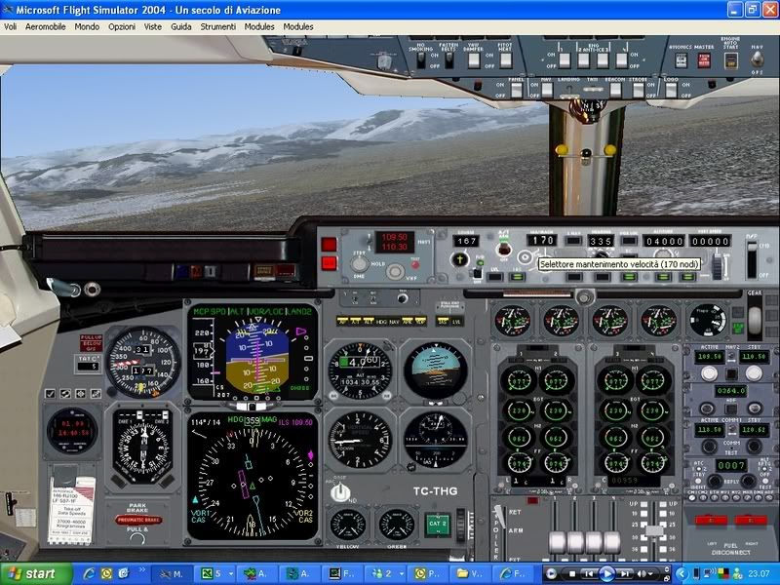Click the COMM1 active frequency 118.50
The image size is (780, 585).
point(710,429)
